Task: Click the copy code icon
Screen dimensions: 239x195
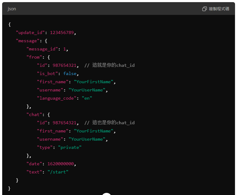Action: click(205, 9)
